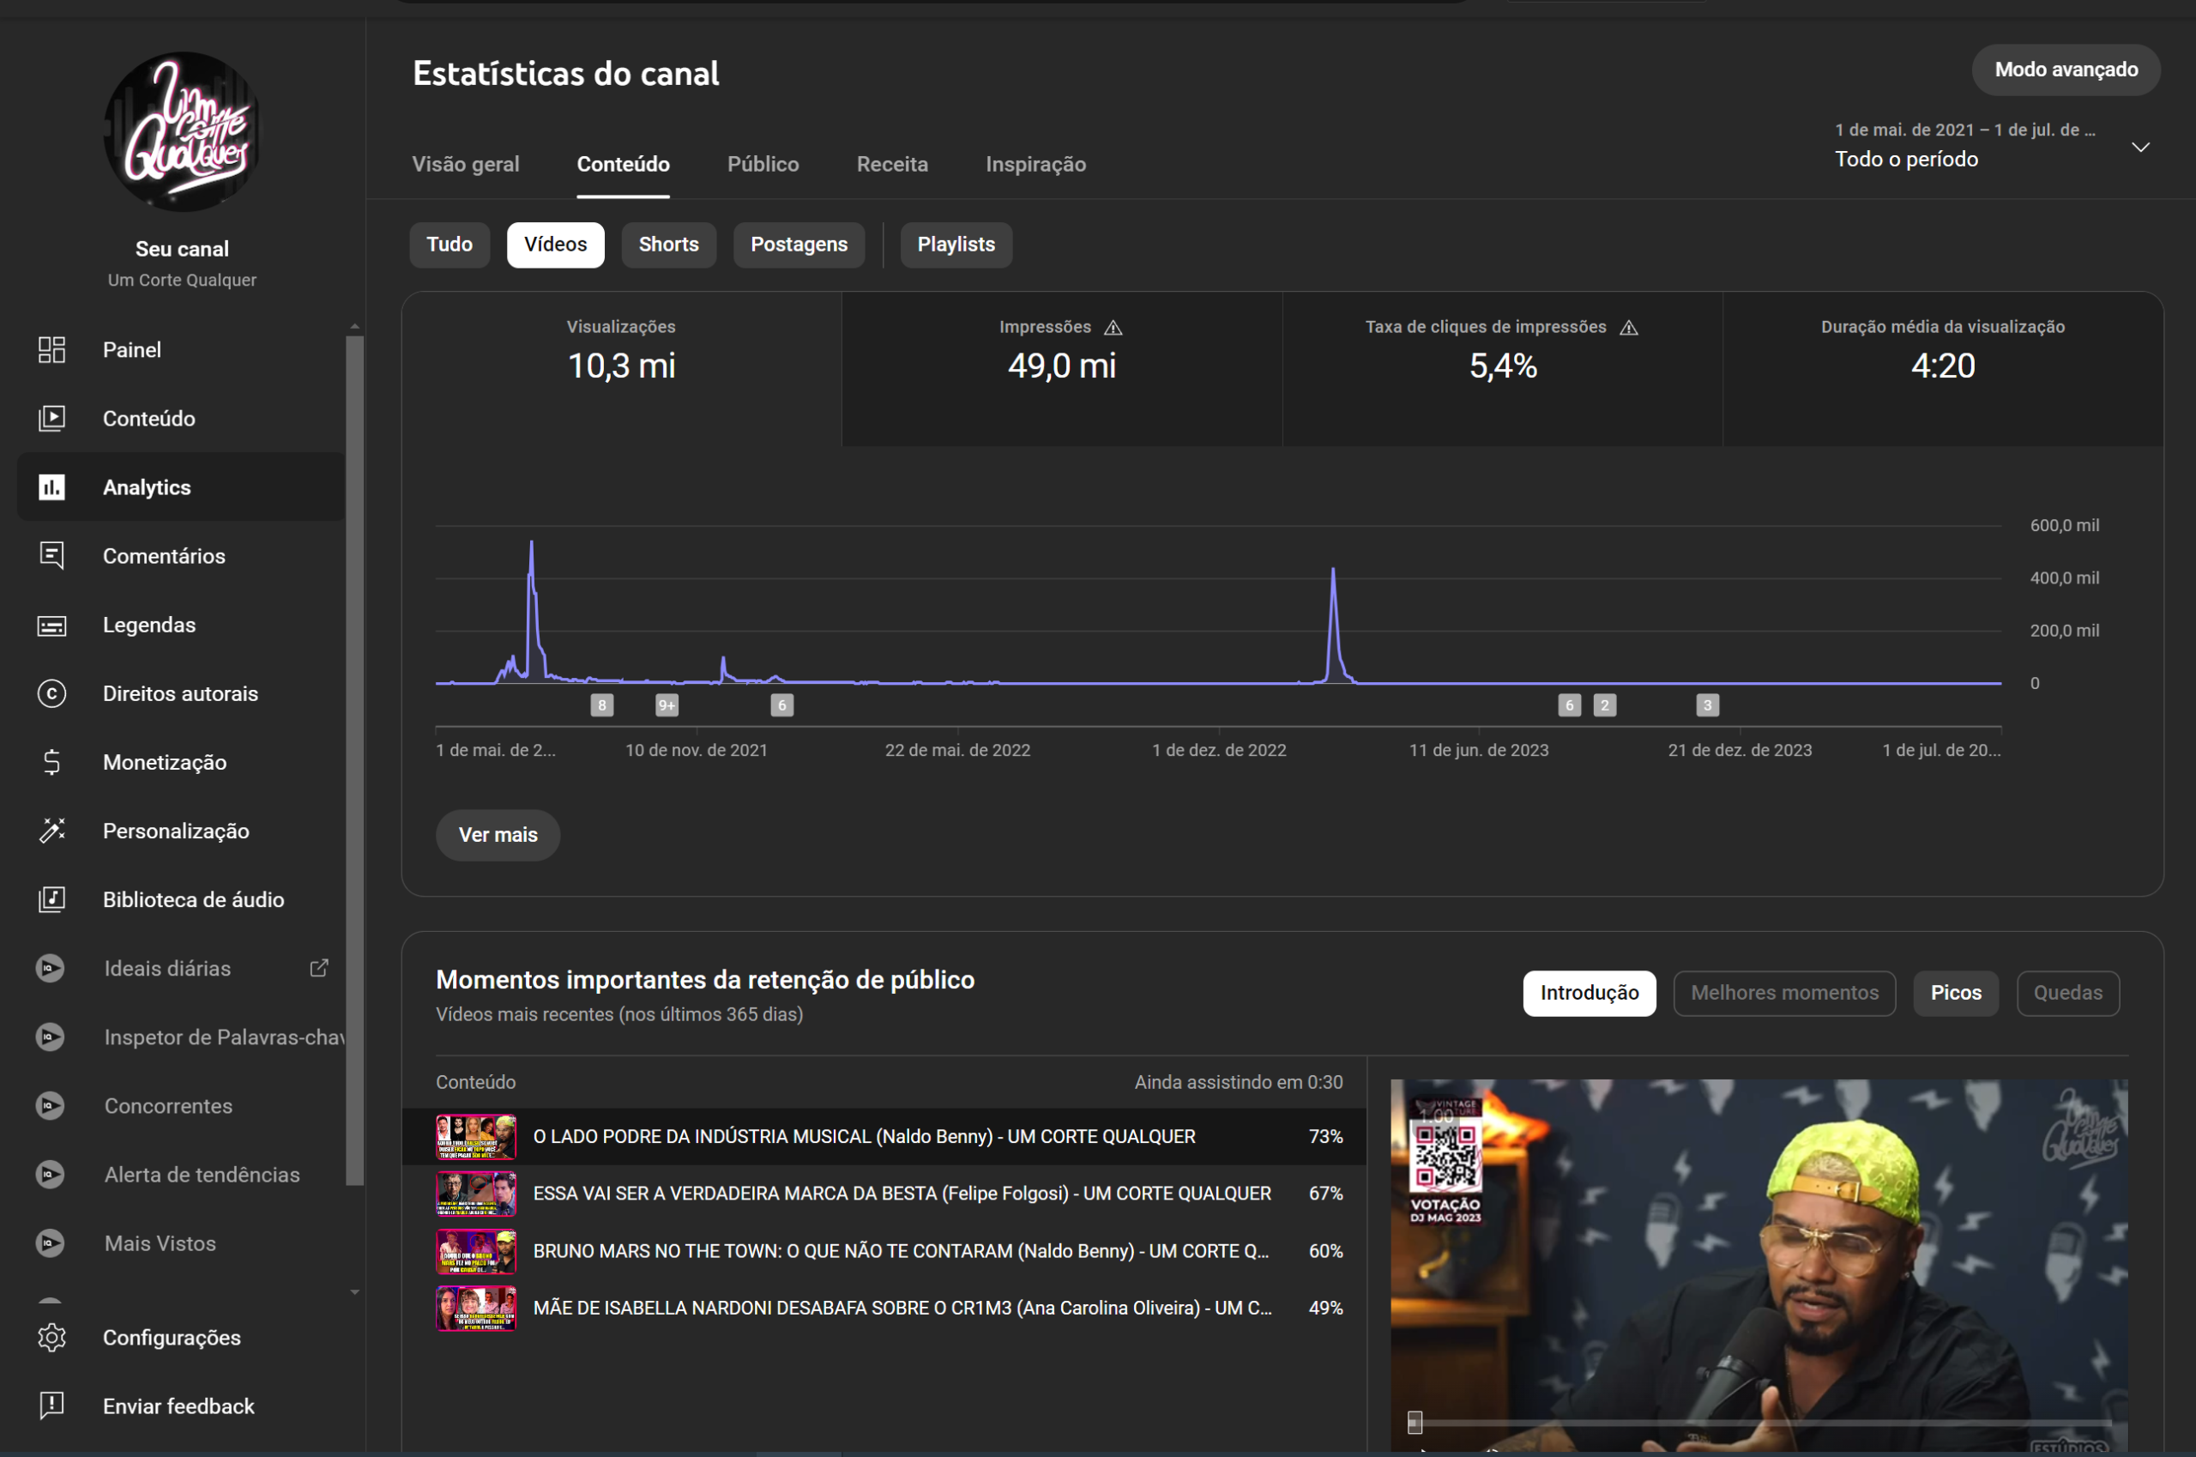Image resolution: width=2196 pixels, height=1457 pixels.
Task: Open Biblioteca de áudio icon
Action: (51, 899)
